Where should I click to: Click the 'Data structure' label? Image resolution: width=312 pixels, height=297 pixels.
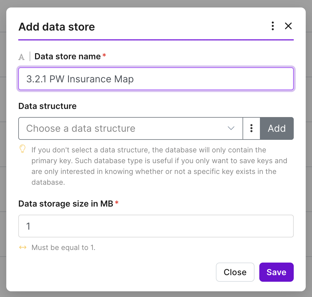[47, 106]
